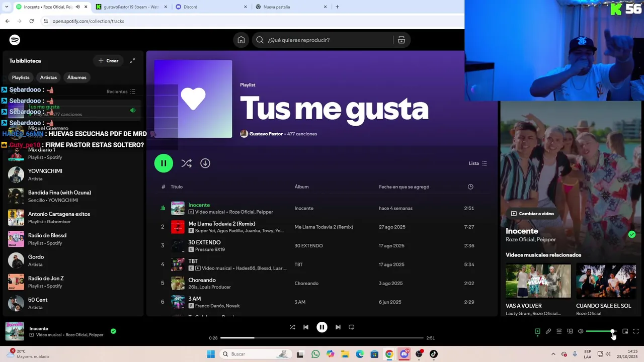The image size is (644, 362).
Task: Open Antonio Cartagena exitos playlist
Action: (73, 218)
